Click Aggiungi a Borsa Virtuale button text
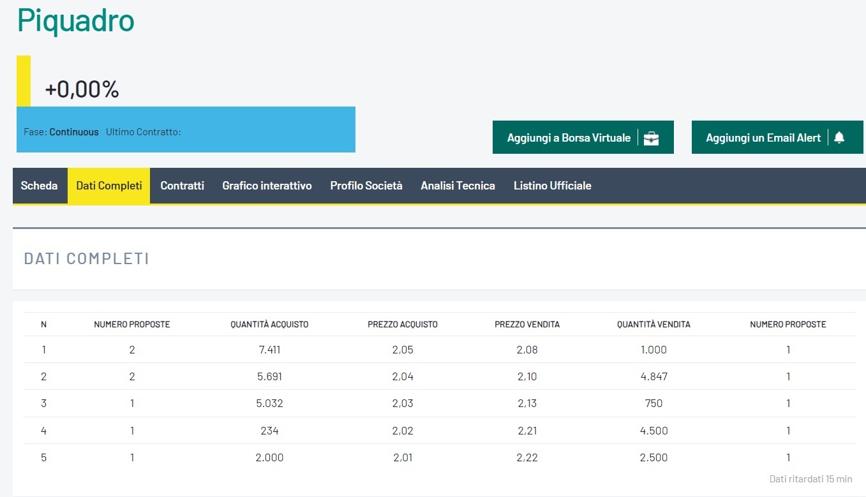The height and width of the screenshot is (497, 866). coord(569,138)
